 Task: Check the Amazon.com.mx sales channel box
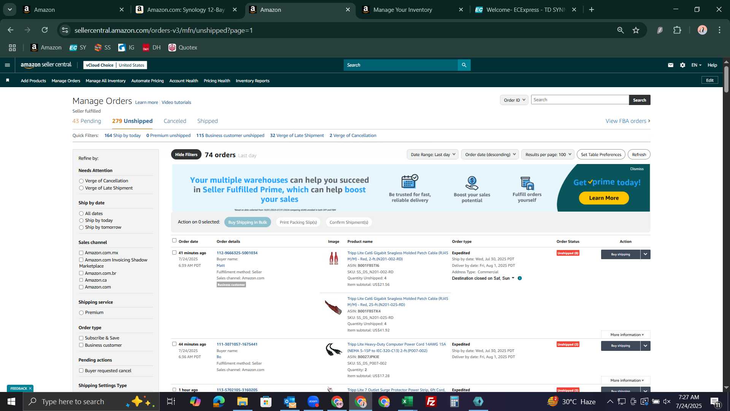point(81,253)
